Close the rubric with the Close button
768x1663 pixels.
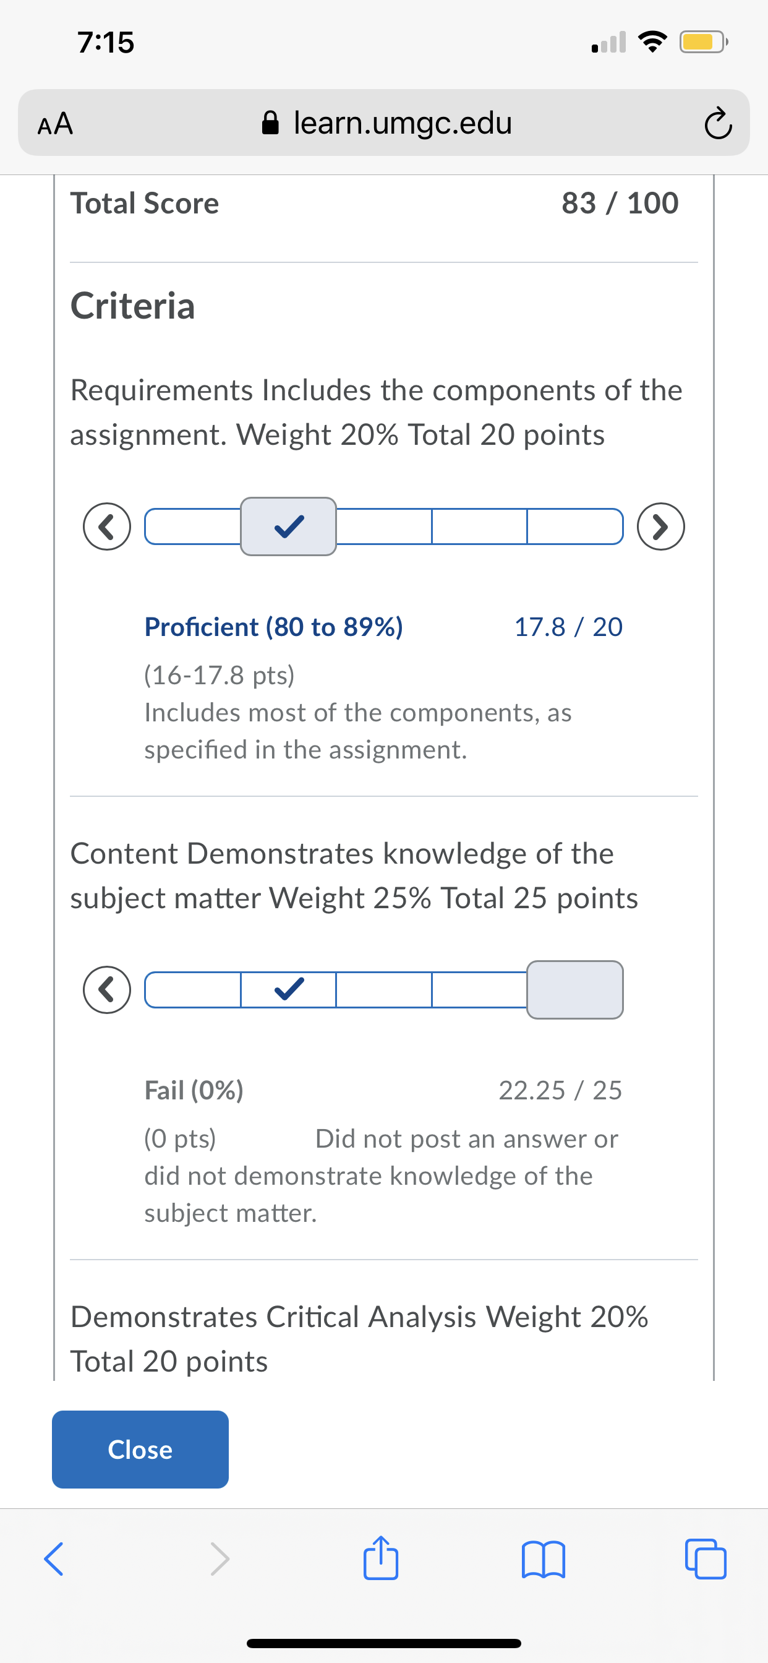pyautogui.click(x=140, y=1450)
